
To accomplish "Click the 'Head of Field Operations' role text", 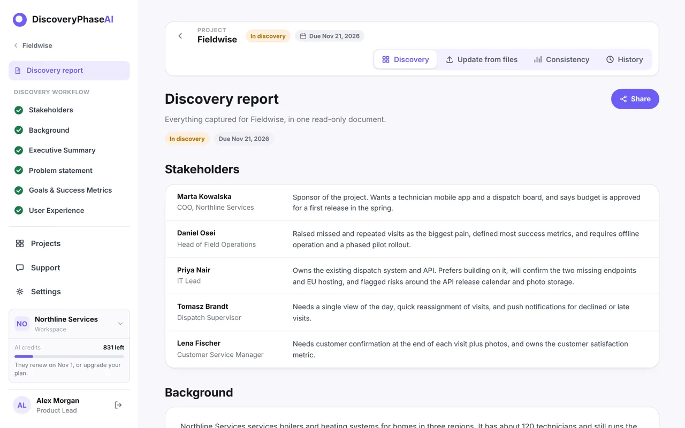I will pos(217,244).
